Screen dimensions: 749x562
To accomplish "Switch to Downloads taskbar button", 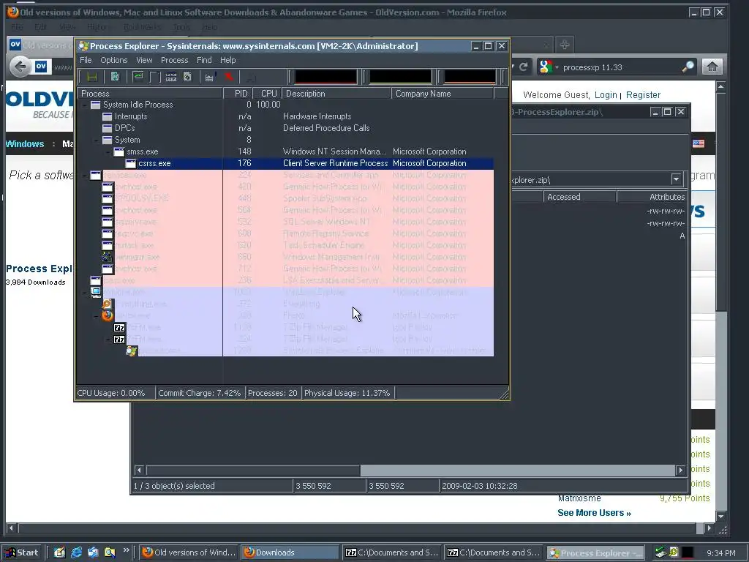I will 290,552.
